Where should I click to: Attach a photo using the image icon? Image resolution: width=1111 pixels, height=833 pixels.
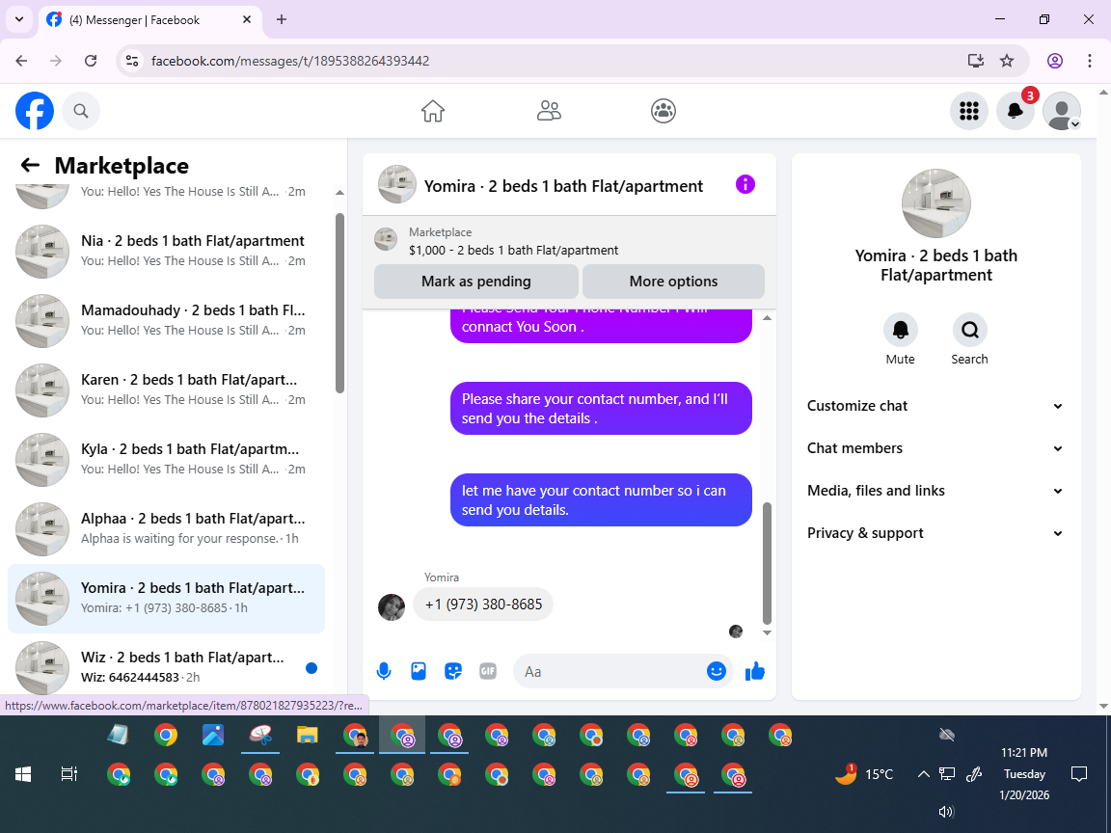tap(419, 671)
